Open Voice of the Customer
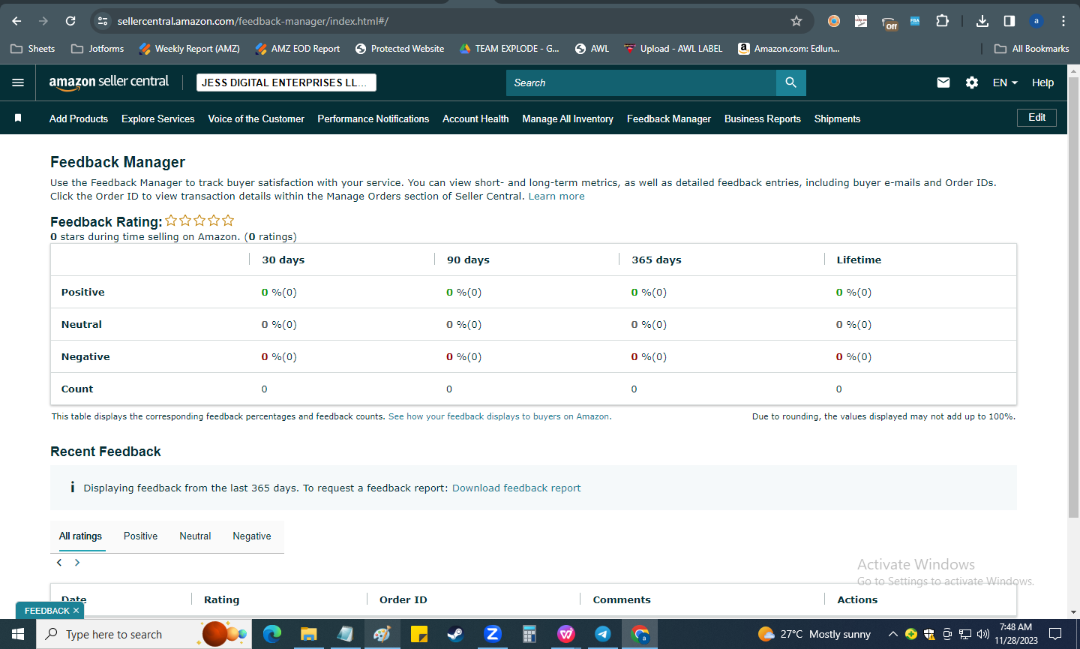The height and width of the screenshot is (649, 1080). 256,119
